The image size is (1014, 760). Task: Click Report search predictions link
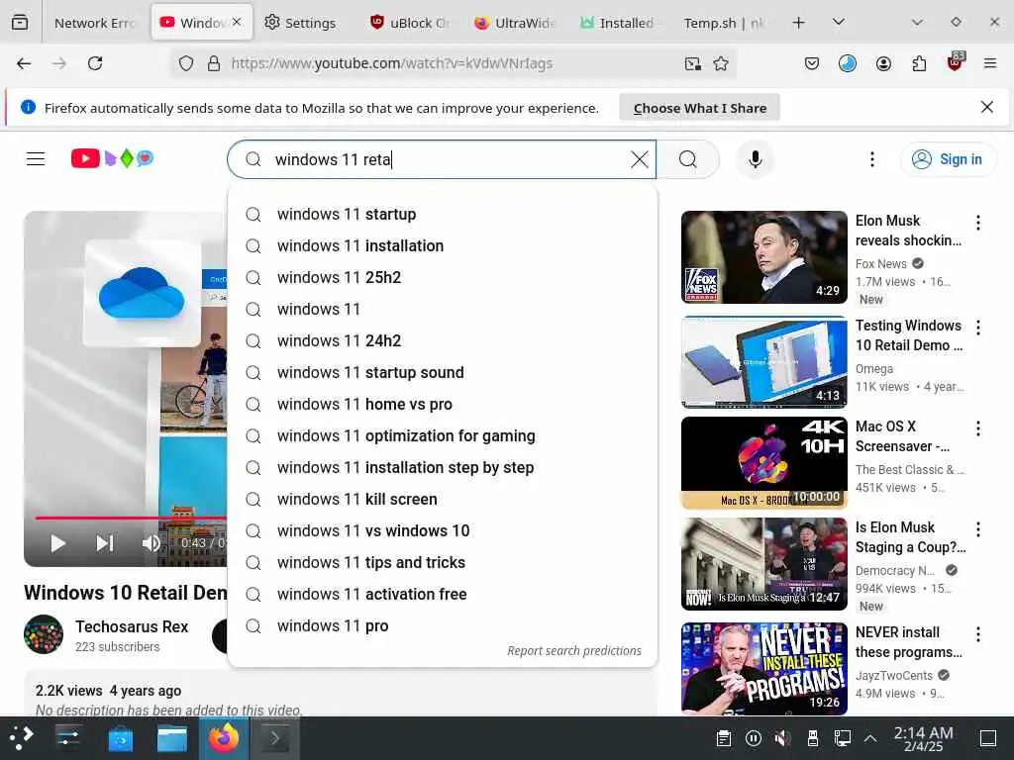point(574,651)
